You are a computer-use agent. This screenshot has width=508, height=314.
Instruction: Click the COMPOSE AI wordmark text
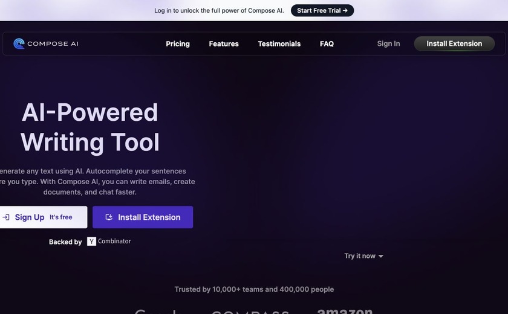[53, 43]
